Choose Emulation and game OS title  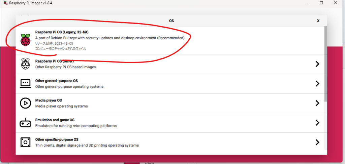[x=55, y=120]
